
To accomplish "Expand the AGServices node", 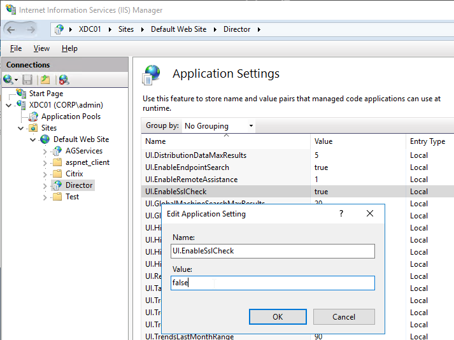I will [x=45, y=152].
